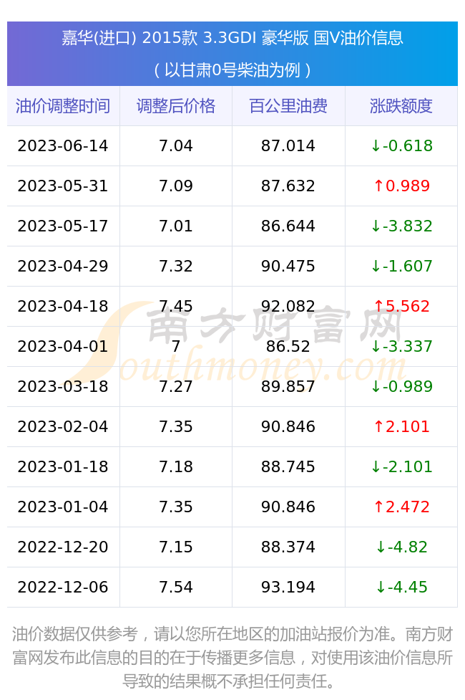Click the red change value ↑0.989
This screenshot has height=700, width=465.
[402, 186]
